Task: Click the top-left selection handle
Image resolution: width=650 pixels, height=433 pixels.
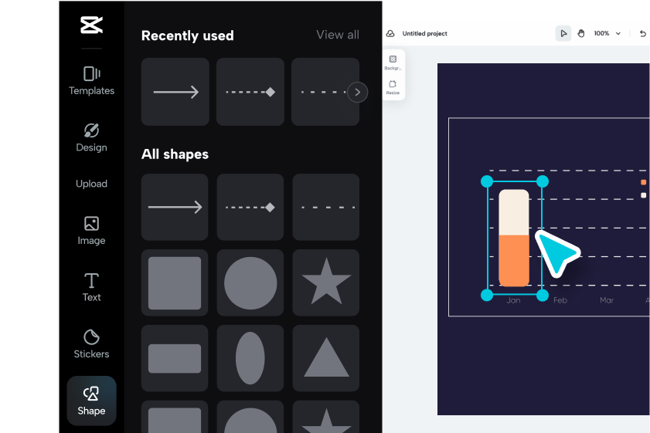Action: point(487,181)
